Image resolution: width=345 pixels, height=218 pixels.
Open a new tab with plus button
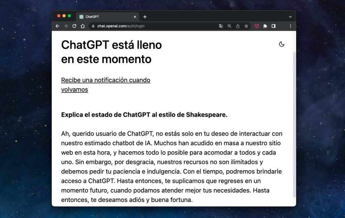pyautogui.click(x=145, y=17)
